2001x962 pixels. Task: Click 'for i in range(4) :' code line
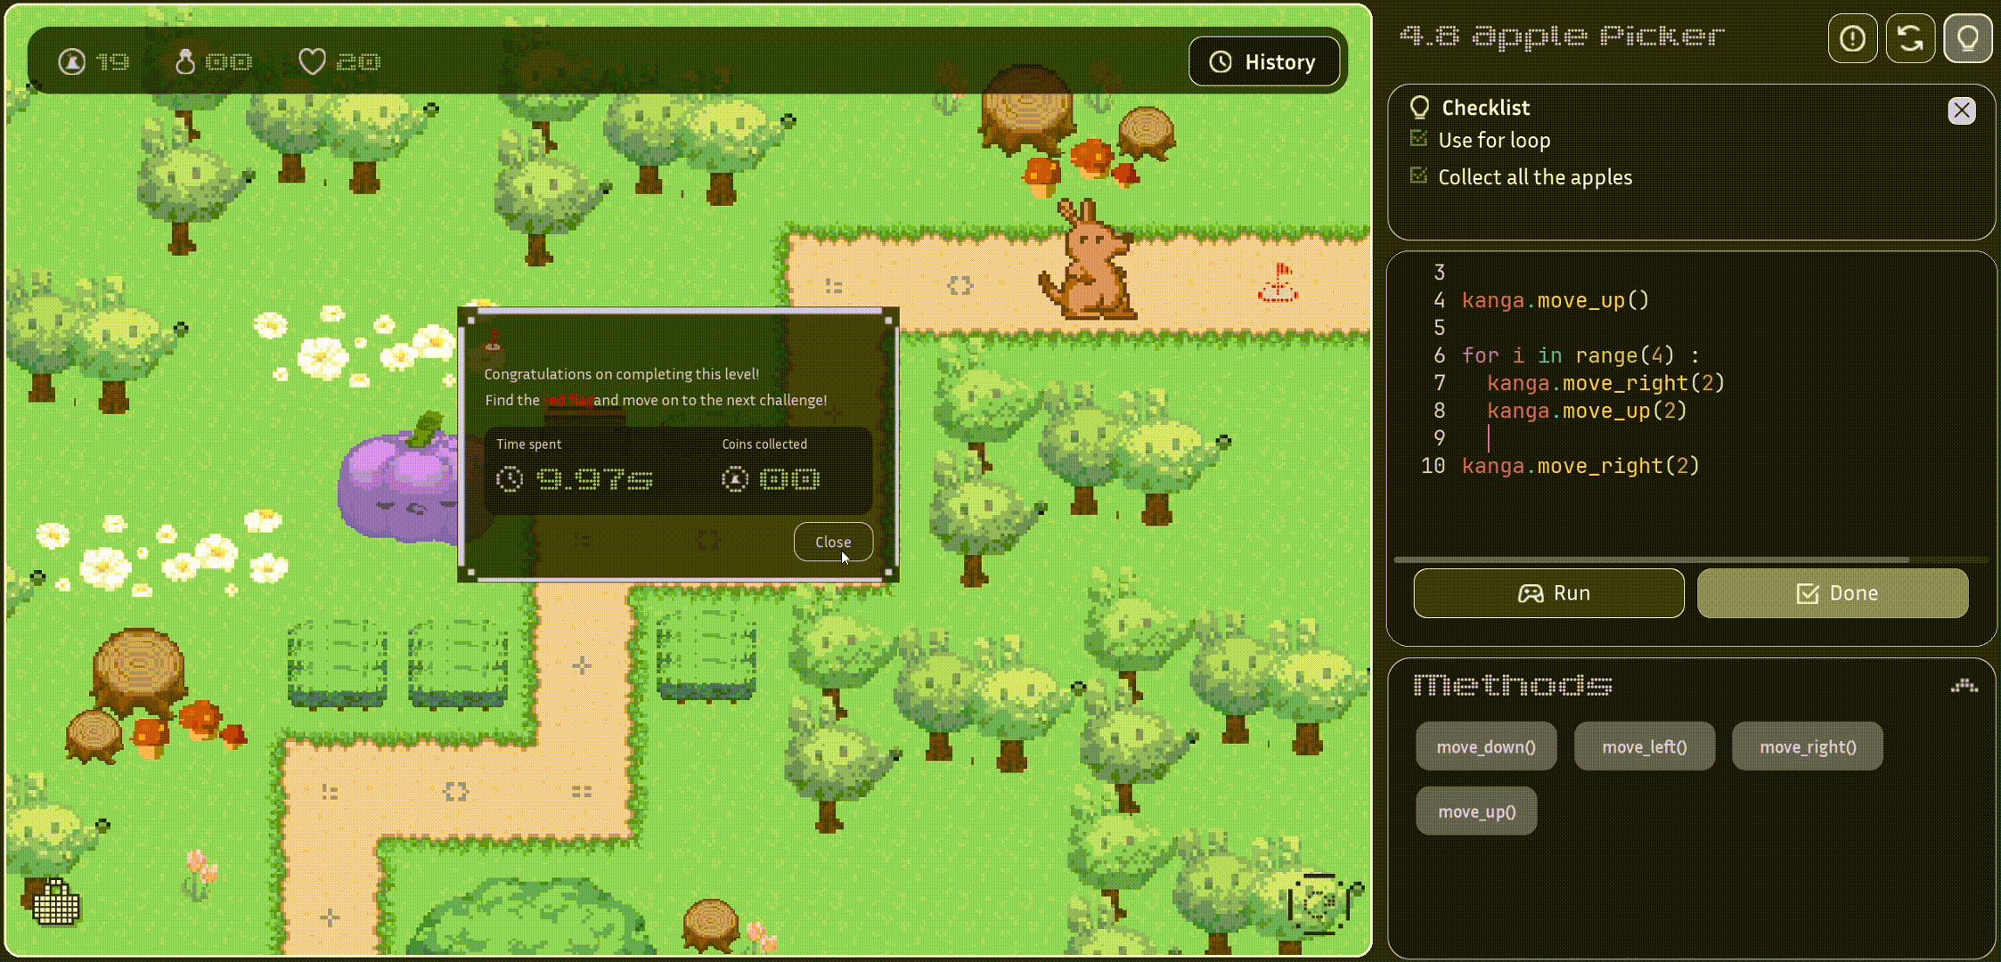pos(1580,355)
